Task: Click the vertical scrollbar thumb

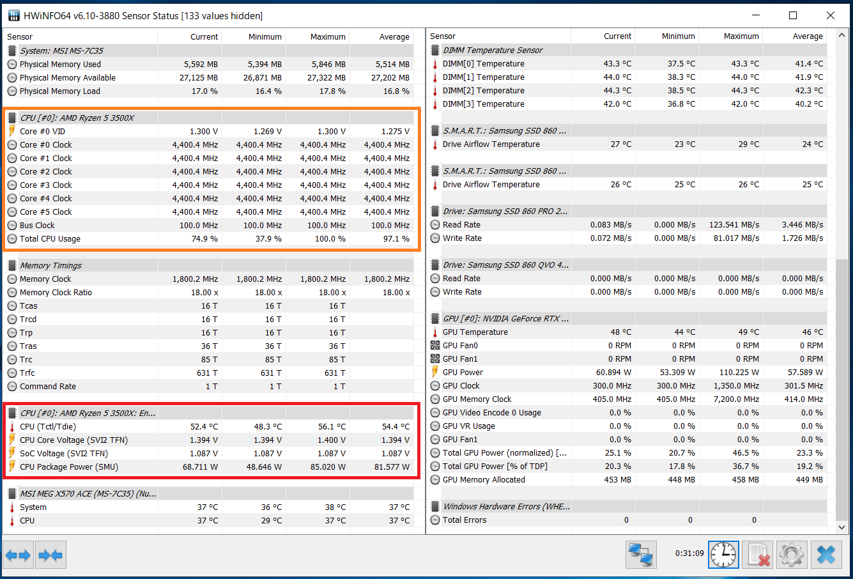Action: pyautogui.click(x=841, y=390)
